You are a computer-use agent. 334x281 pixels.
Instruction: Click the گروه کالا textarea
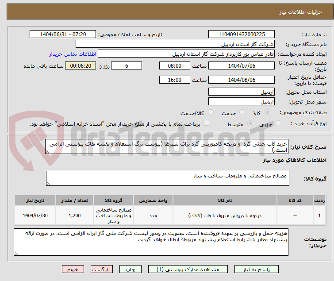tap(168, 178)
